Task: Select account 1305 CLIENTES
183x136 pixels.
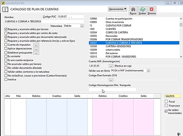Action: 134,29
